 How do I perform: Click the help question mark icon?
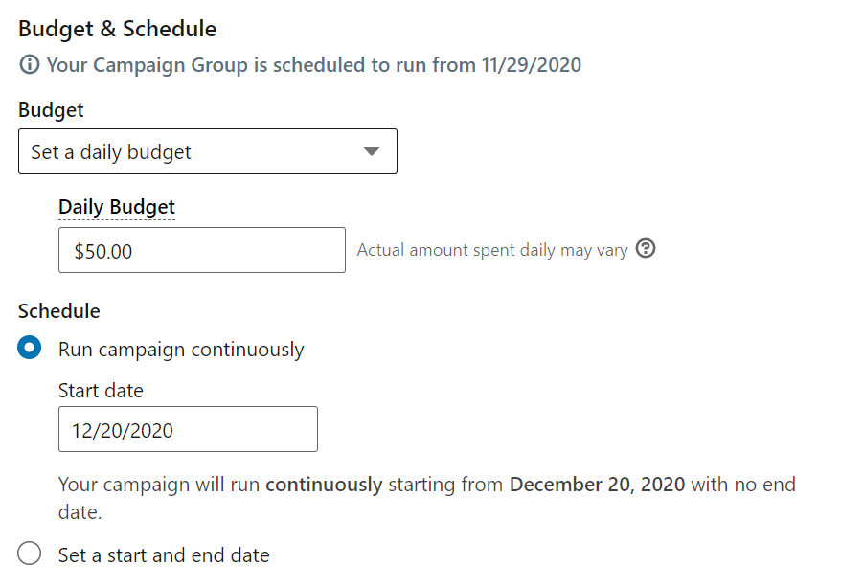coord(646,249)
